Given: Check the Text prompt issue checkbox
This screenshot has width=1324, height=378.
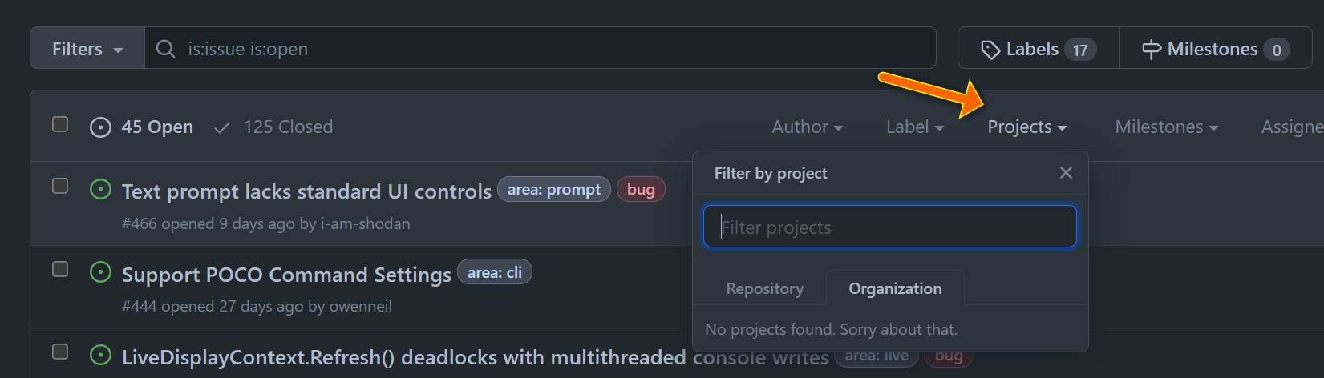Looking at the screenshot, I should [60, 186].
